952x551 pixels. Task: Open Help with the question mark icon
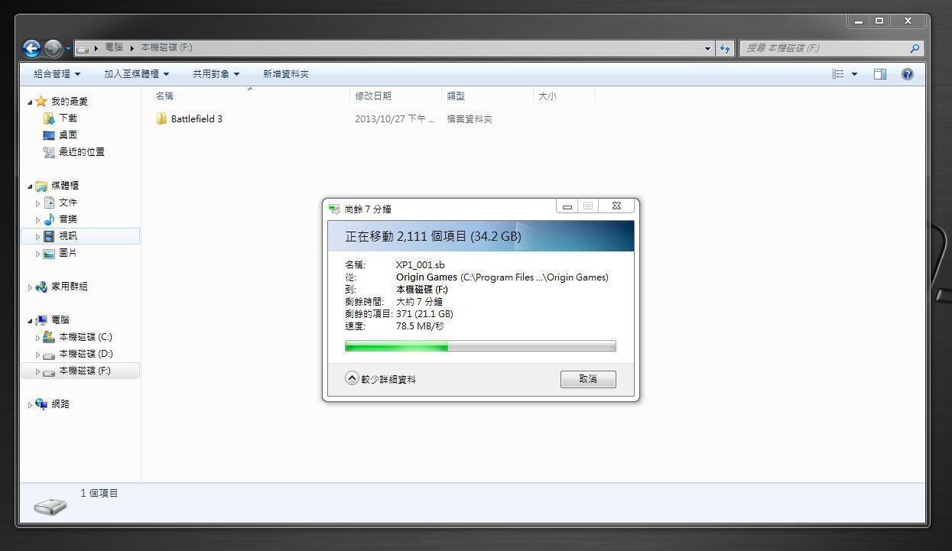[908, 74]
